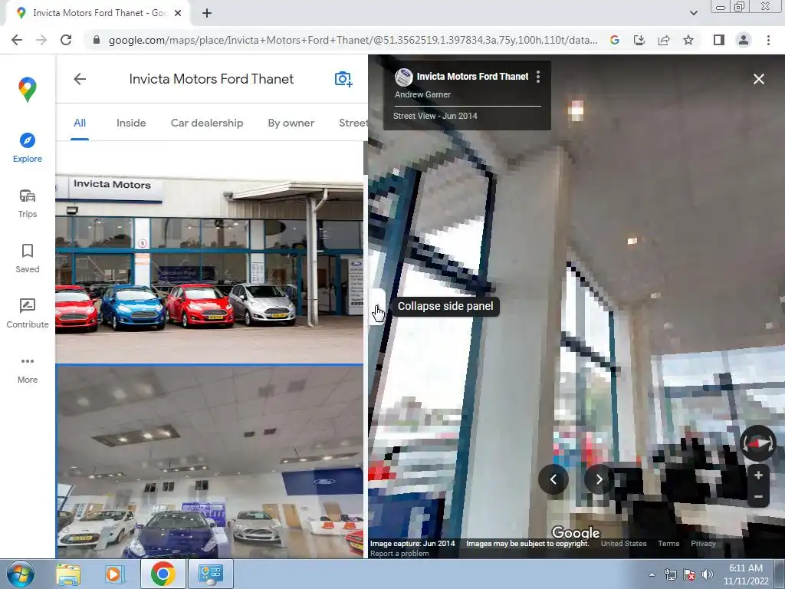Open the showroom interior photo thumbnail
785x589 pixels.
(x=209, y=461)
